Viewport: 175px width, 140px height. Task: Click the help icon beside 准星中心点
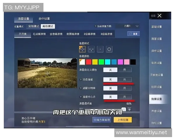click(x=81, y=97)
